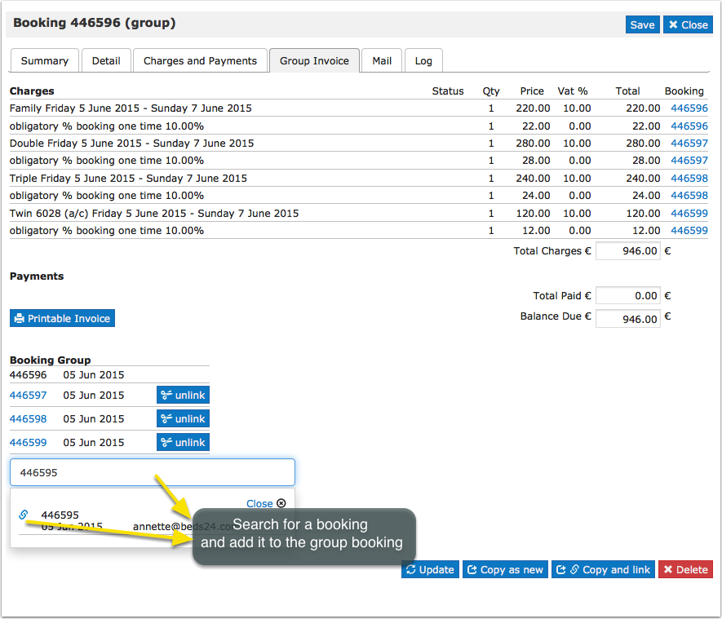The height and width of the screenshot is (619, 722).
Task: Click the Booking Group heading
Action: pyautogui.click(x=51, y=360)
